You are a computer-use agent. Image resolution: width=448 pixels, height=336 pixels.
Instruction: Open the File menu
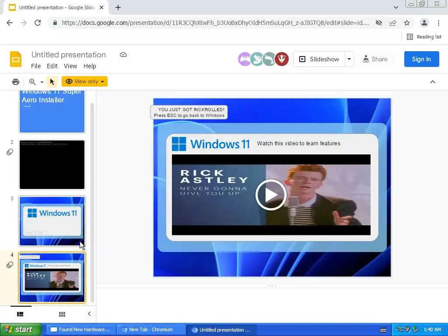pos(36,66)
